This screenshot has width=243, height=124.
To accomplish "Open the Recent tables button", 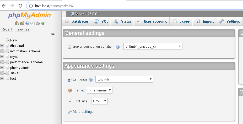I will click(7, 29).
